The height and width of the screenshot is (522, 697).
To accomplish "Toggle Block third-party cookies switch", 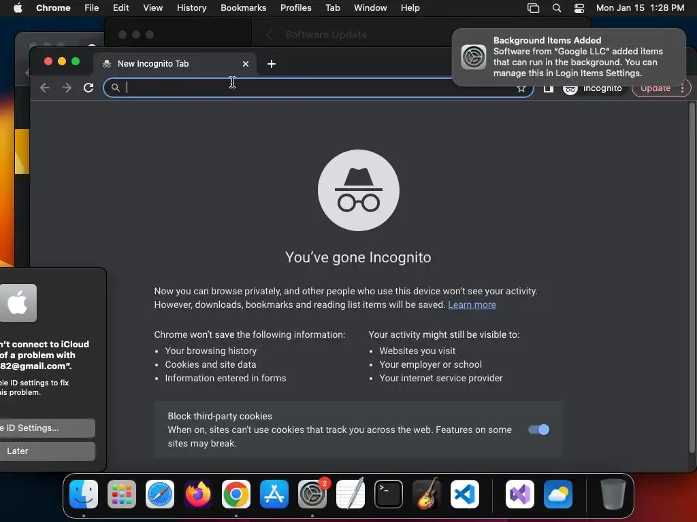I will 539,430.
